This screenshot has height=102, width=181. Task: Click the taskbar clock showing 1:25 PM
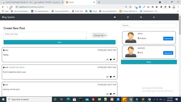[170, 99]
